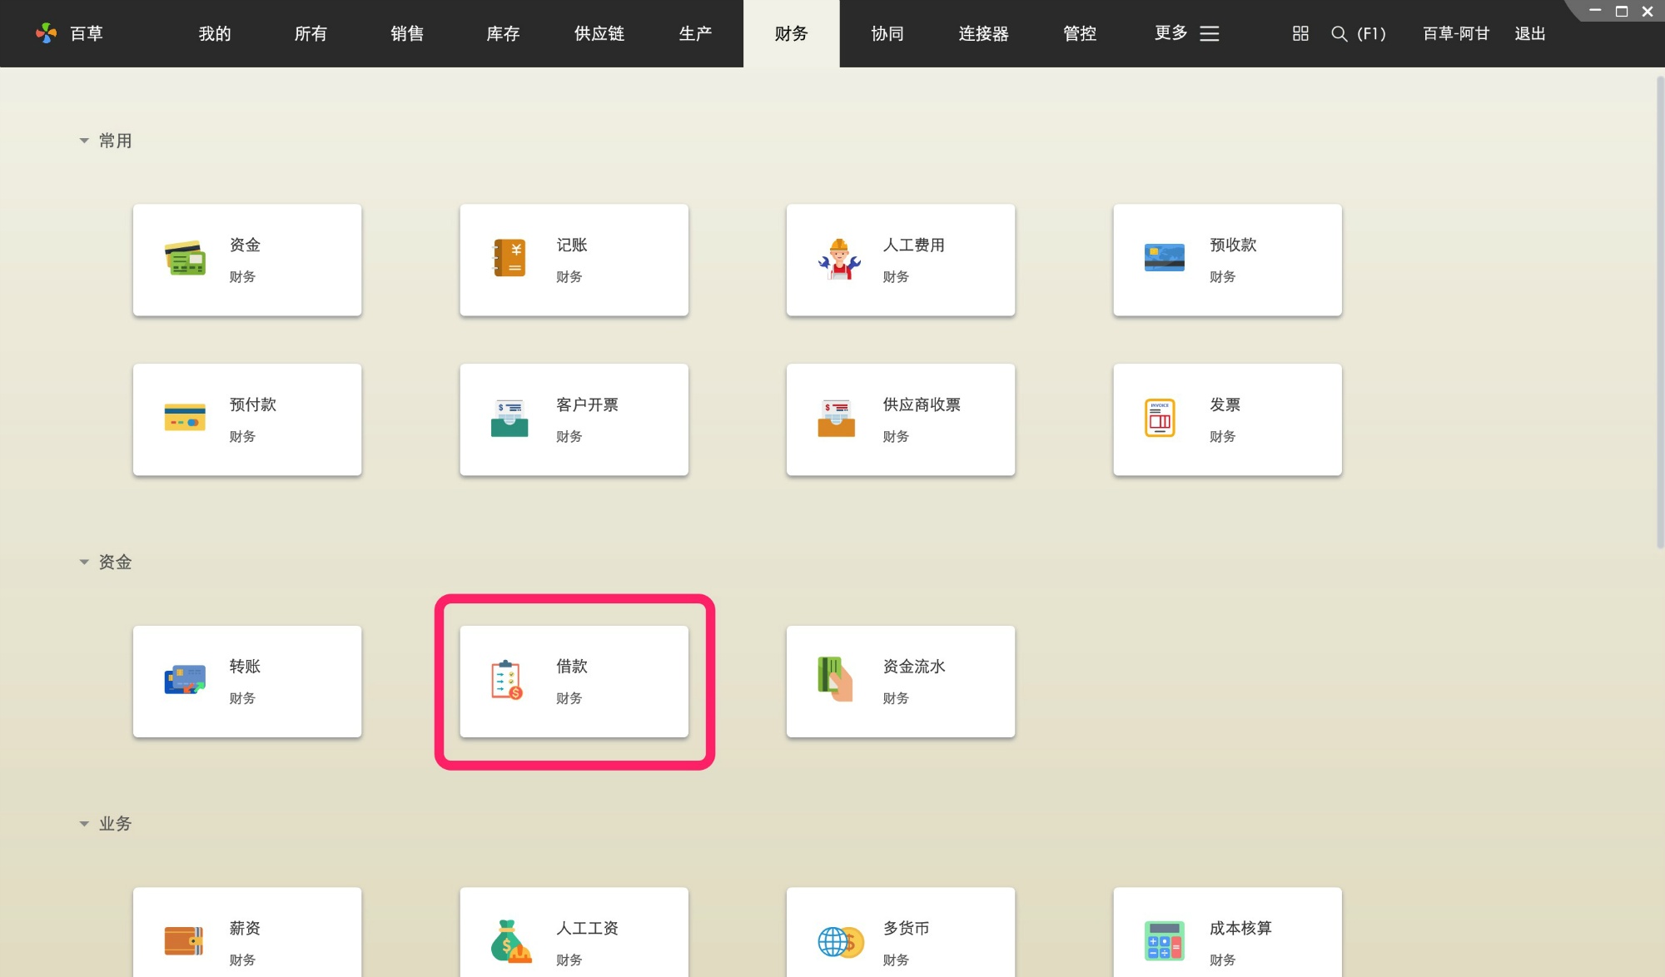Click the vertical scrollbar on the right
1665x977 pixels.
tap(1659, 312)
